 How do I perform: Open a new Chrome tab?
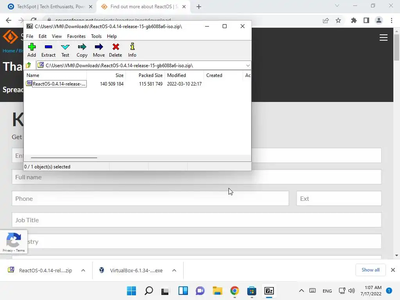coord(199,7)
